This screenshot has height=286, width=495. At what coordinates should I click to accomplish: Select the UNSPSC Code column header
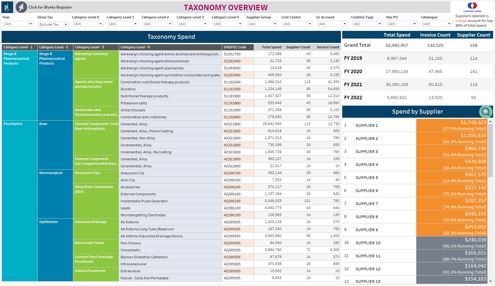(238, 47)
